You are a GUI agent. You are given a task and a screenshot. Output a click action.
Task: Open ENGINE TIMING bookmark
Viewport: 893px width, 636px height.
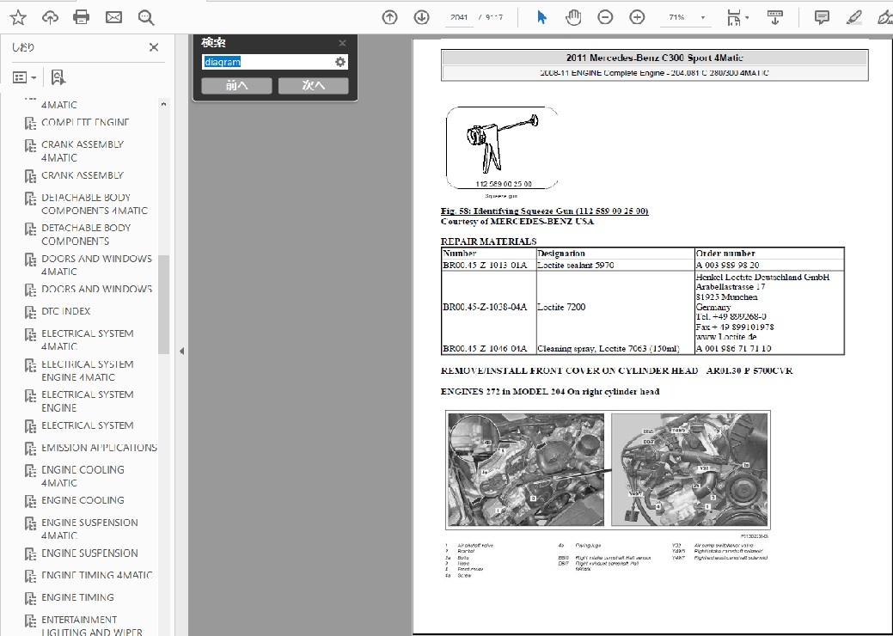click(77, 597)
